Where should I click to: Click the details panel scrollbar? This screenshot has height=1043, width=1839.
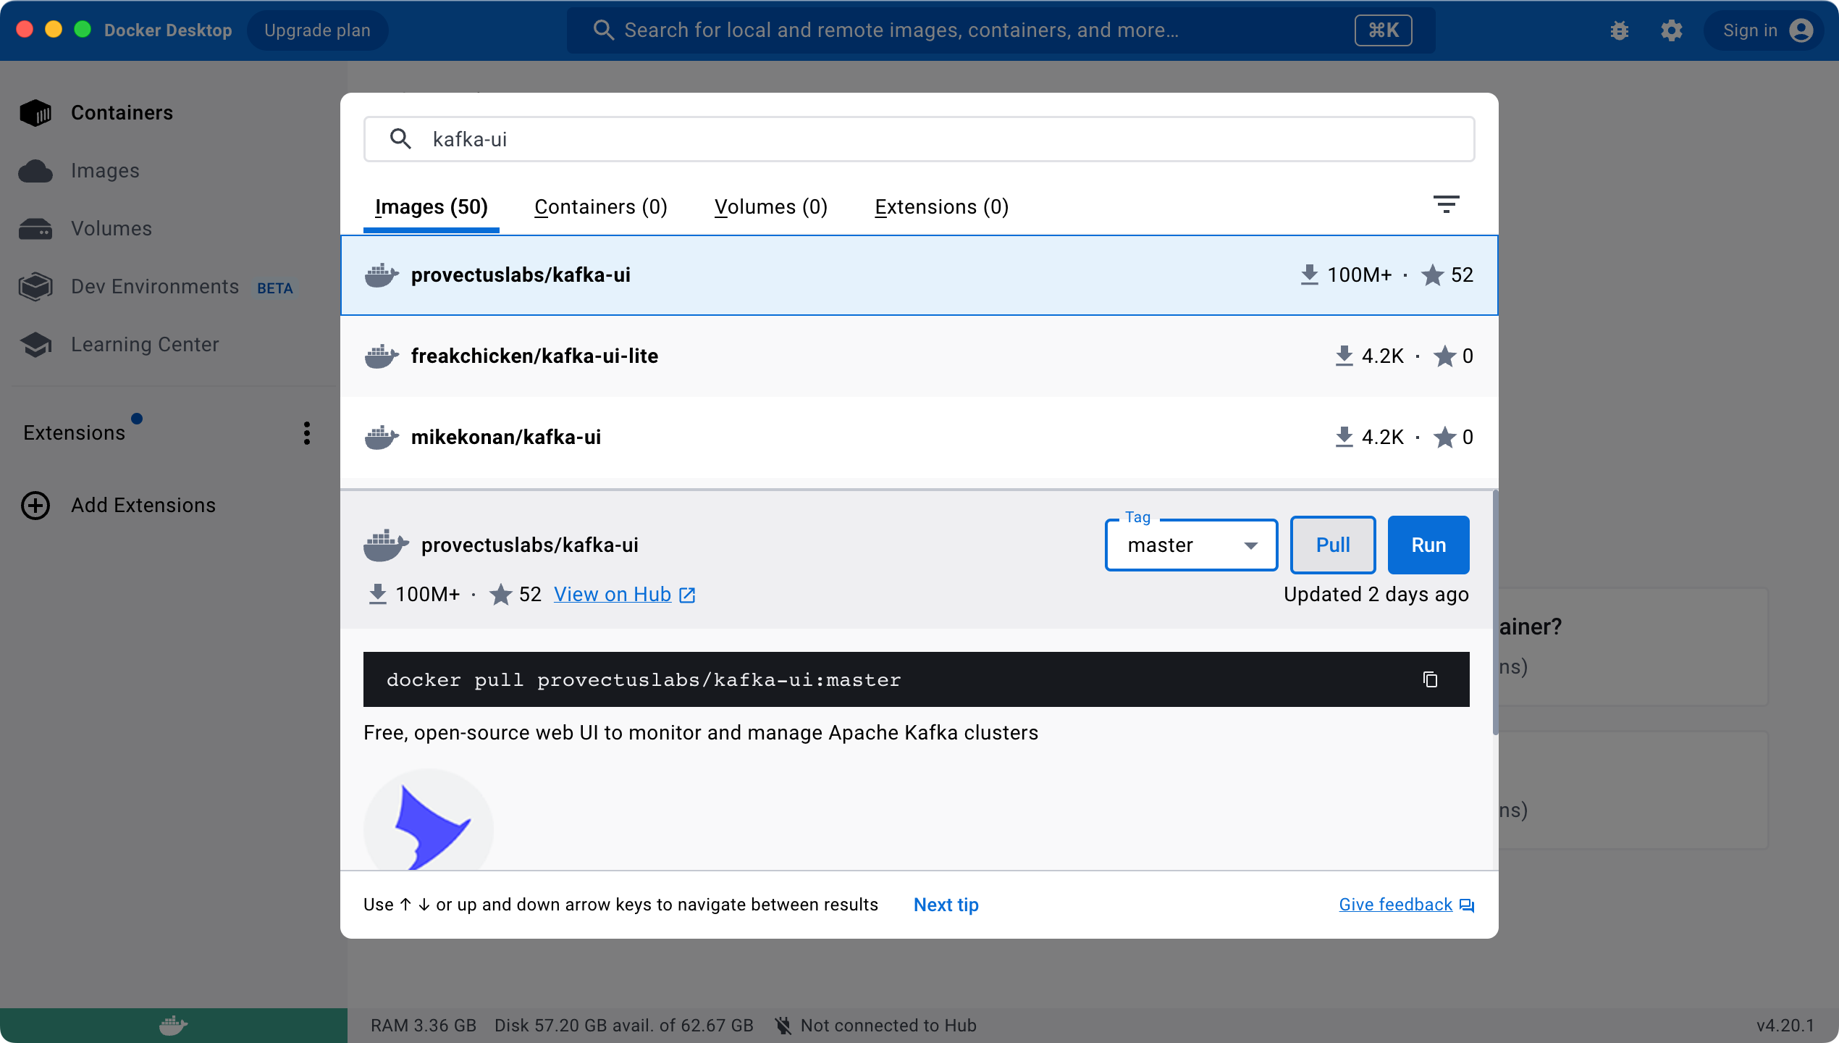1494,613
